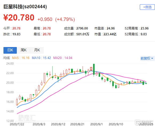Select the 日K daily chart tab
The height and width of the screenshot is (127, 155).
pyautogui.click(x=10, y=50)
